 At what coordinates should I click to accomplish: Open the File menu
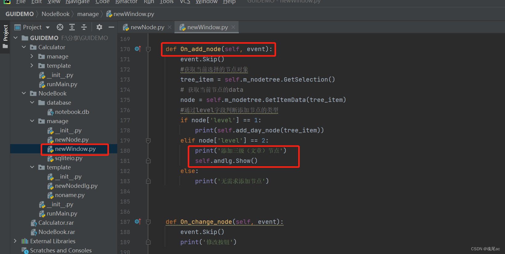coord(21,2)
